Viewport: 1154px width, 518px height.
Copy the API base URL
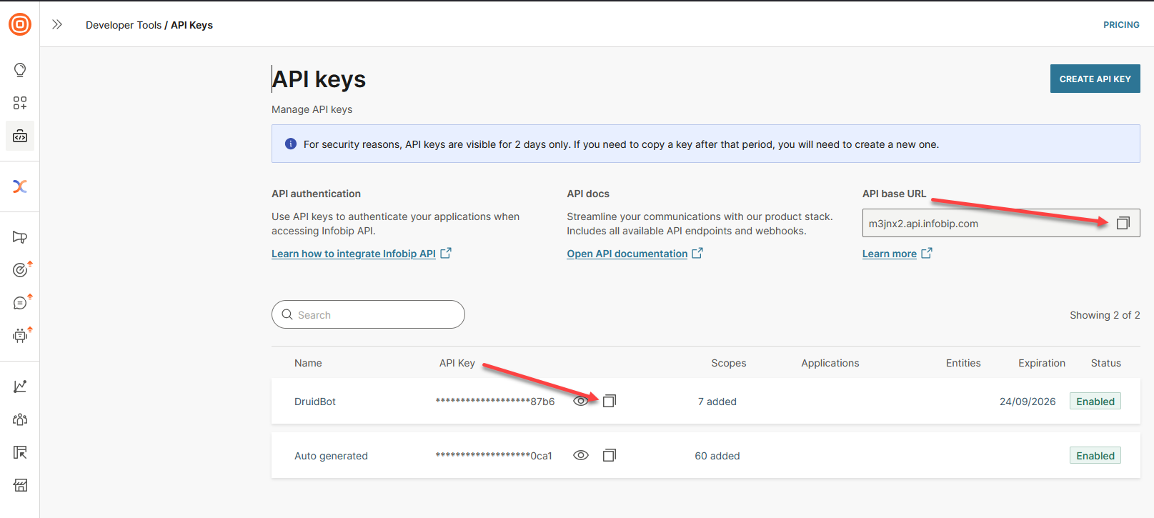[1123, 224]
